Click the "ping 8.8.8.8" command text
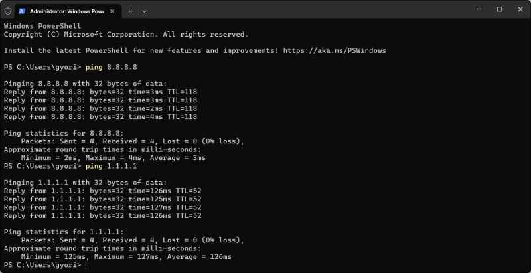Image resolution: width=531 pixels, height=273 pixels. pos(112,67)
